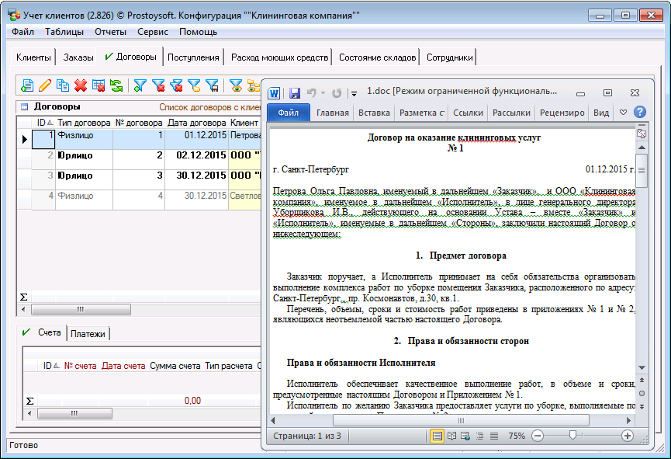Image resolution: width=671 pixels, height=459 pixels.
Task: Click the 75% zoom level button
Action: pos(517,436)
